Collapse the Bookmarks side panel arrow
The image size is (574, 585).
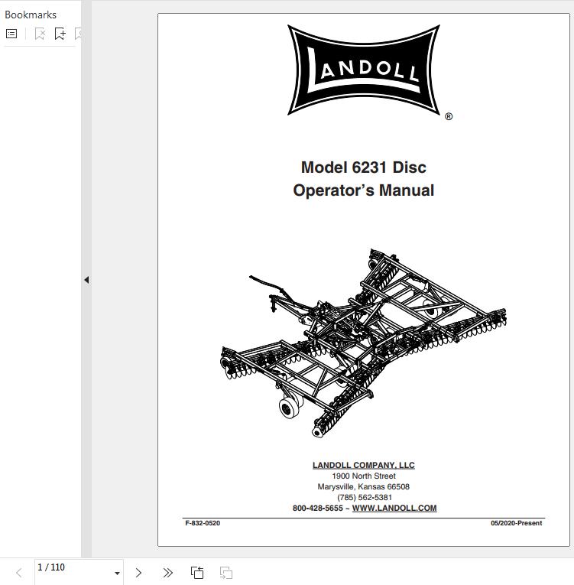[x=86, y=280]
